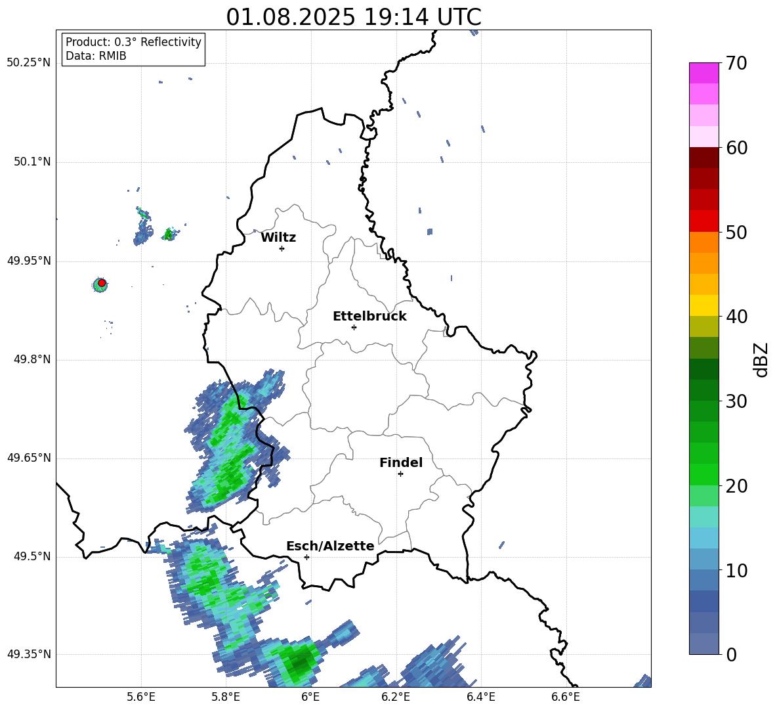Click the 50.25°N latitude label
Image resolution: width=777 pixels, height=710 pixels.
29,63
